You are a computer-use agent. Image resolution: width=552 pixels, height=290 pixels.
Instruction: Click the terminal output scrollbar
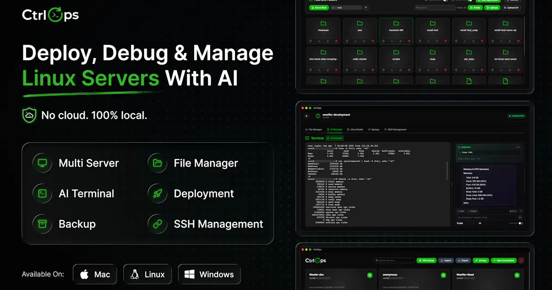[447, 171]
